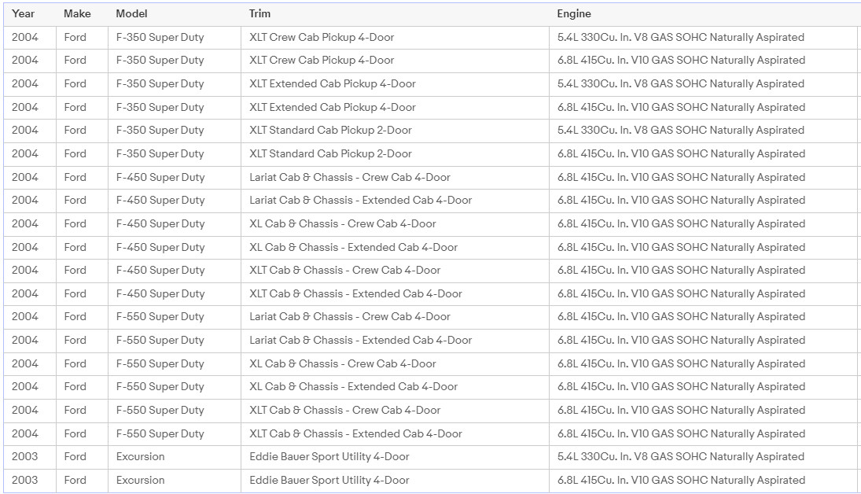The width and height of the screenshot is (861, 494).
Task: Click 'Excursion' model in the 6.8L V10 row
Action: pos(141,481)
